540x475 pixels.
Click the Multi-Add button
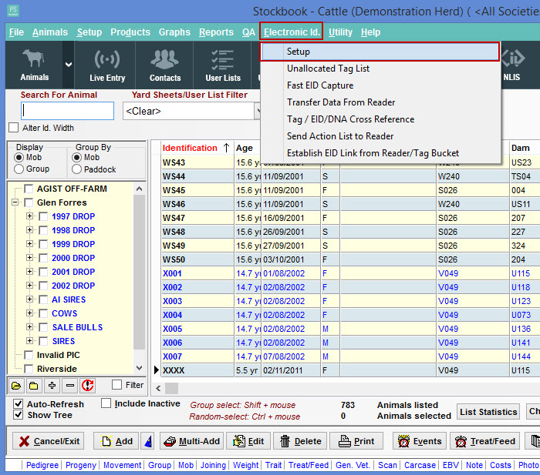pos(191,441)
